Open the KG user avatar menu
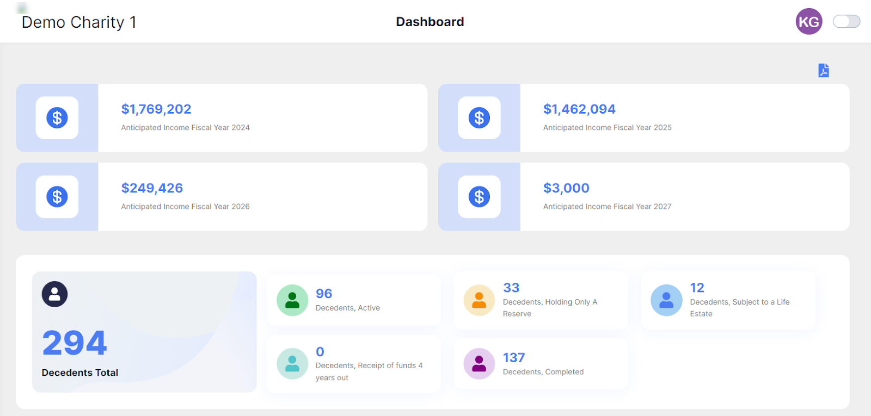The height and width of the screenshot is (416, 871). pyautogui.click(x=809, y=22)
